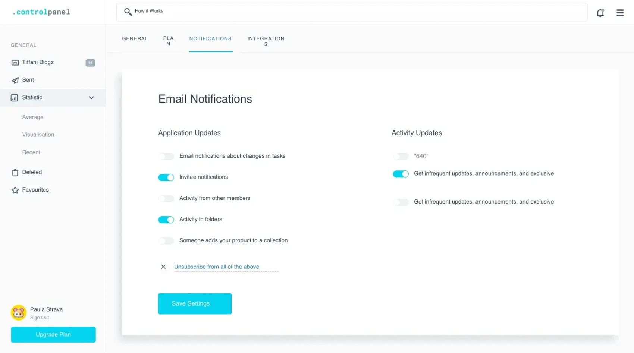Click the Sent paper plane icon
Viewport: 634px width, 353px height.
click(15, 80)
